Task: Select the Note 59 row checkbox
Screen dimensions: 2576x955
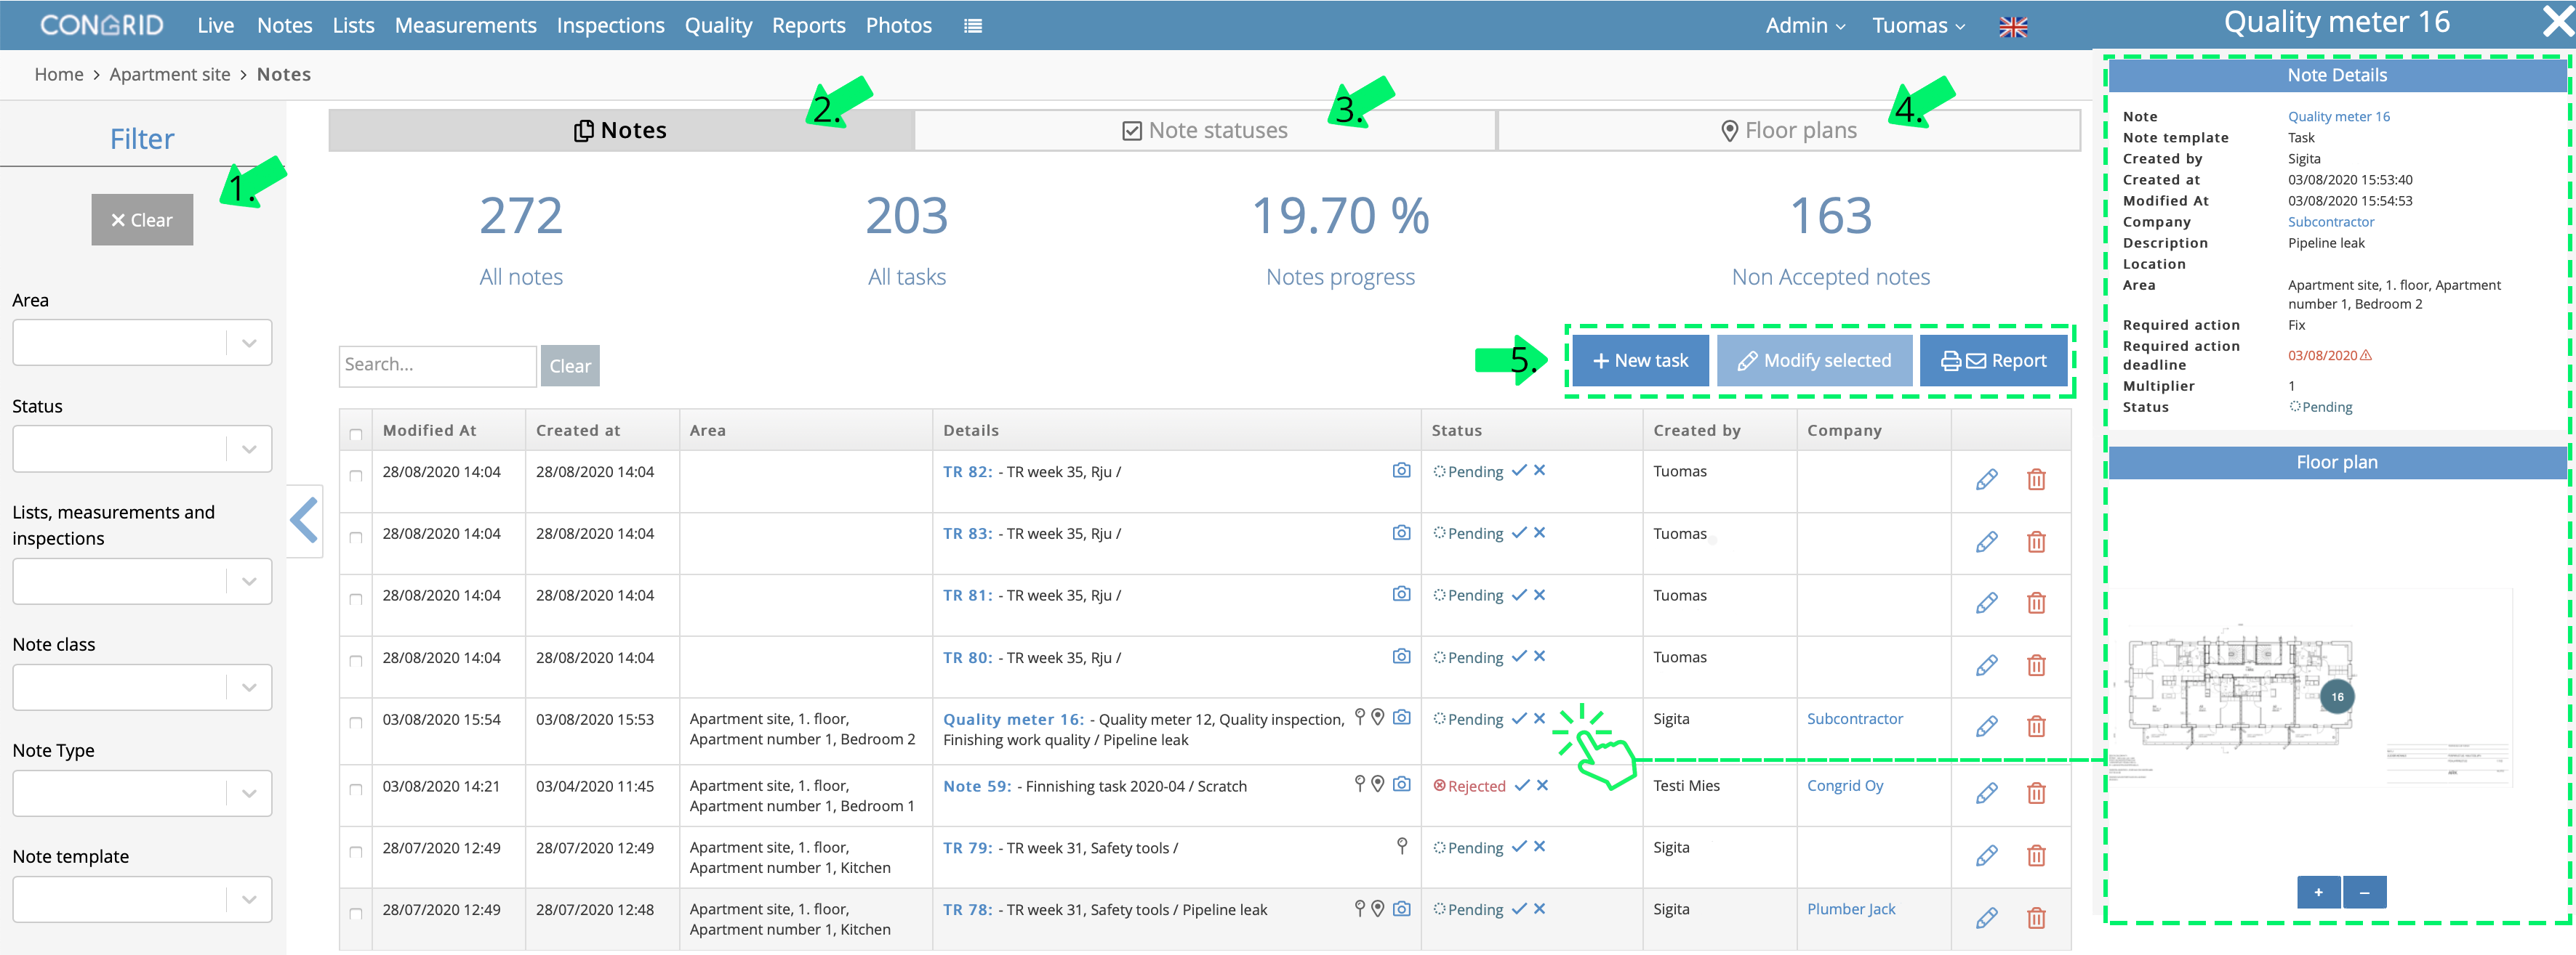Action: click(356, 789)
